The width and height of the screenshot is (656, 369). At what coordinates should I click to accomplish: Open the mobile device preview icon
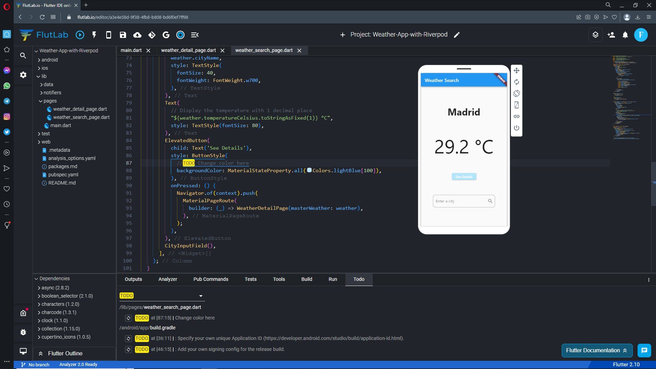(x=109, y=35)
